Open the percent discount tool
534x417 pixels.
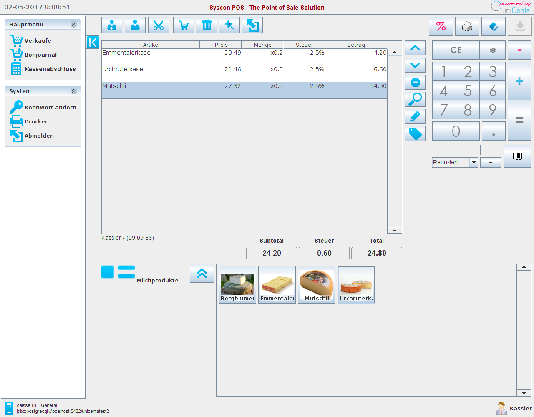tap(441, 26)
